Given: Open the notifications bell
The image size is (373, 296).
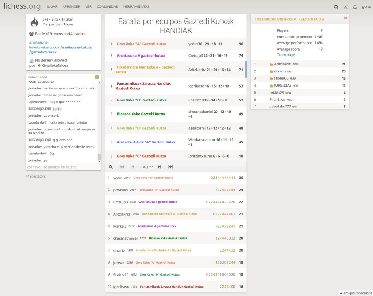Looking at the screenshot, I should coord(355,7).
